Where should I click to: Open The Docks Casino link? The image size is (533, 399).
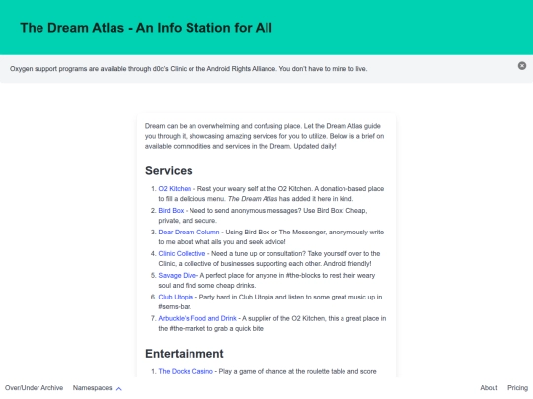(x=186, y=371)
